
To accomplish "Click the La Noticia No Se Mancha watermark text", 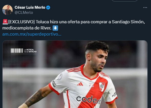I will click(30, 51).
